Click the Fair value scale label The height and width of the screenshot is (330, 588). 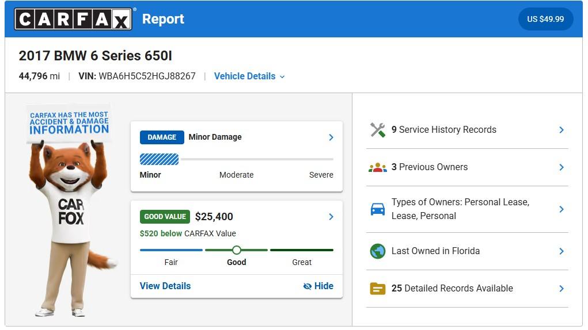pyautogui.click(x=171, y=262)
